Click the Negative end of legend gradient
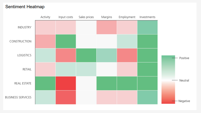This screenshot has width=201, height=113. (x=168, y=101)
